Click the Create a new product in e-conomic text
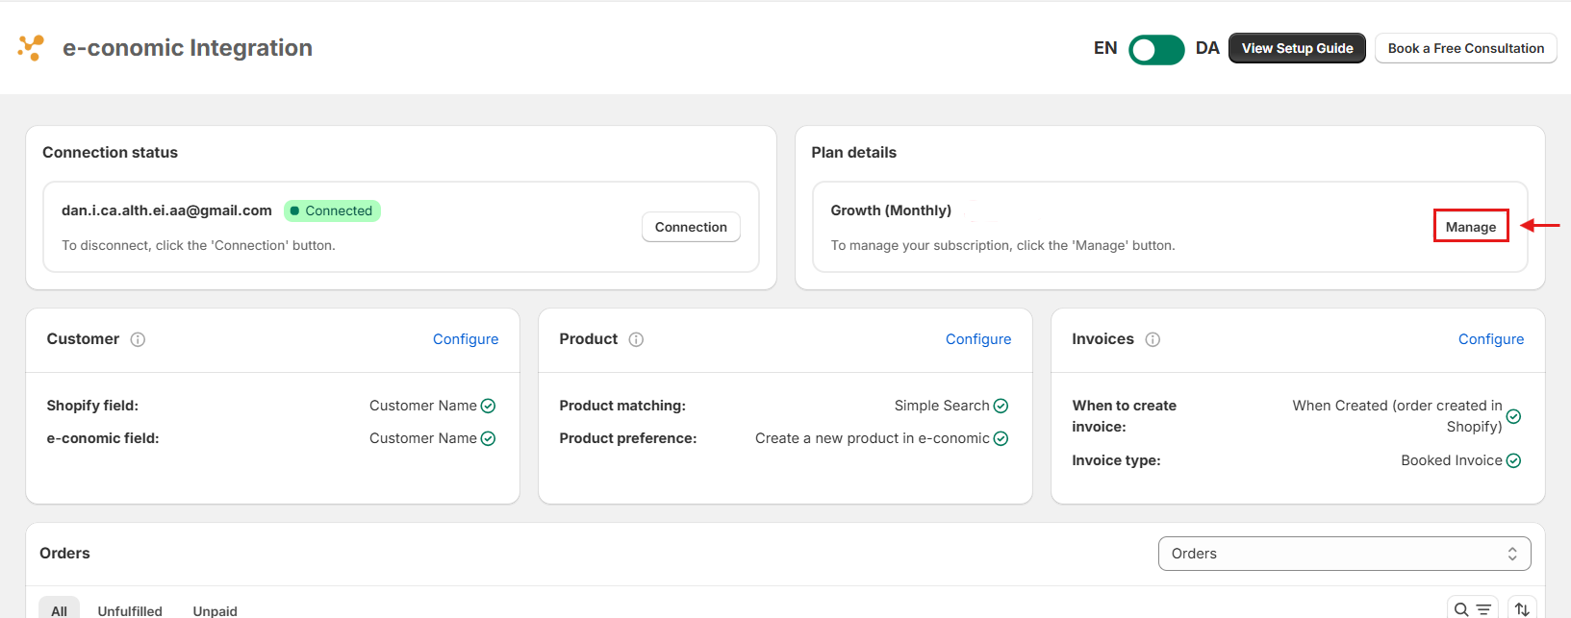This screenshot has width=1571, height=618. click(873, 438)
